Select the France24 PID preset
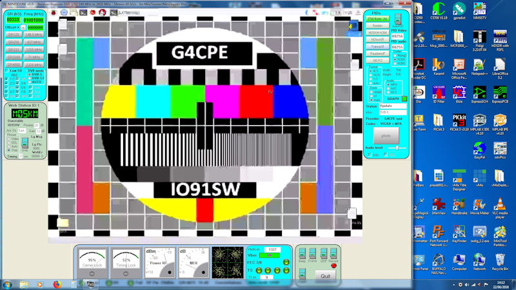The image size is (516, 290). (377, 46)
